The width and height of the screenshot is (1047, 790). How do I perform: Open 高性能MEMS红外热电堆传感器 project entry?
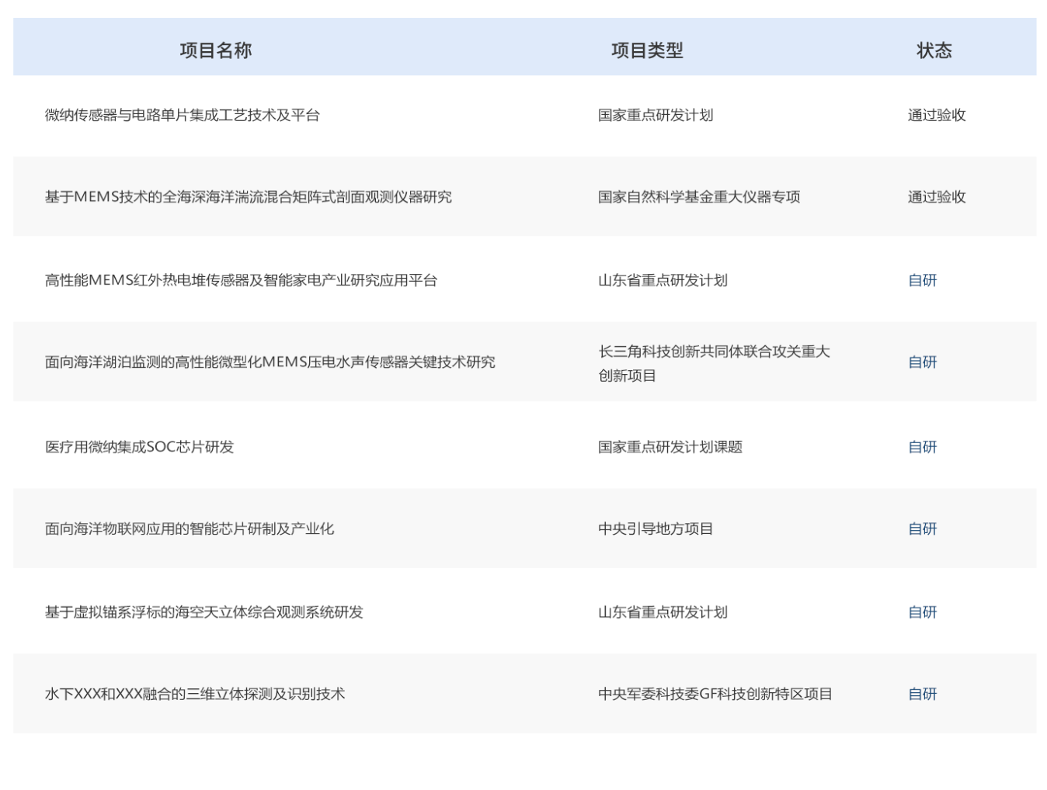click(x=241, y=280)
